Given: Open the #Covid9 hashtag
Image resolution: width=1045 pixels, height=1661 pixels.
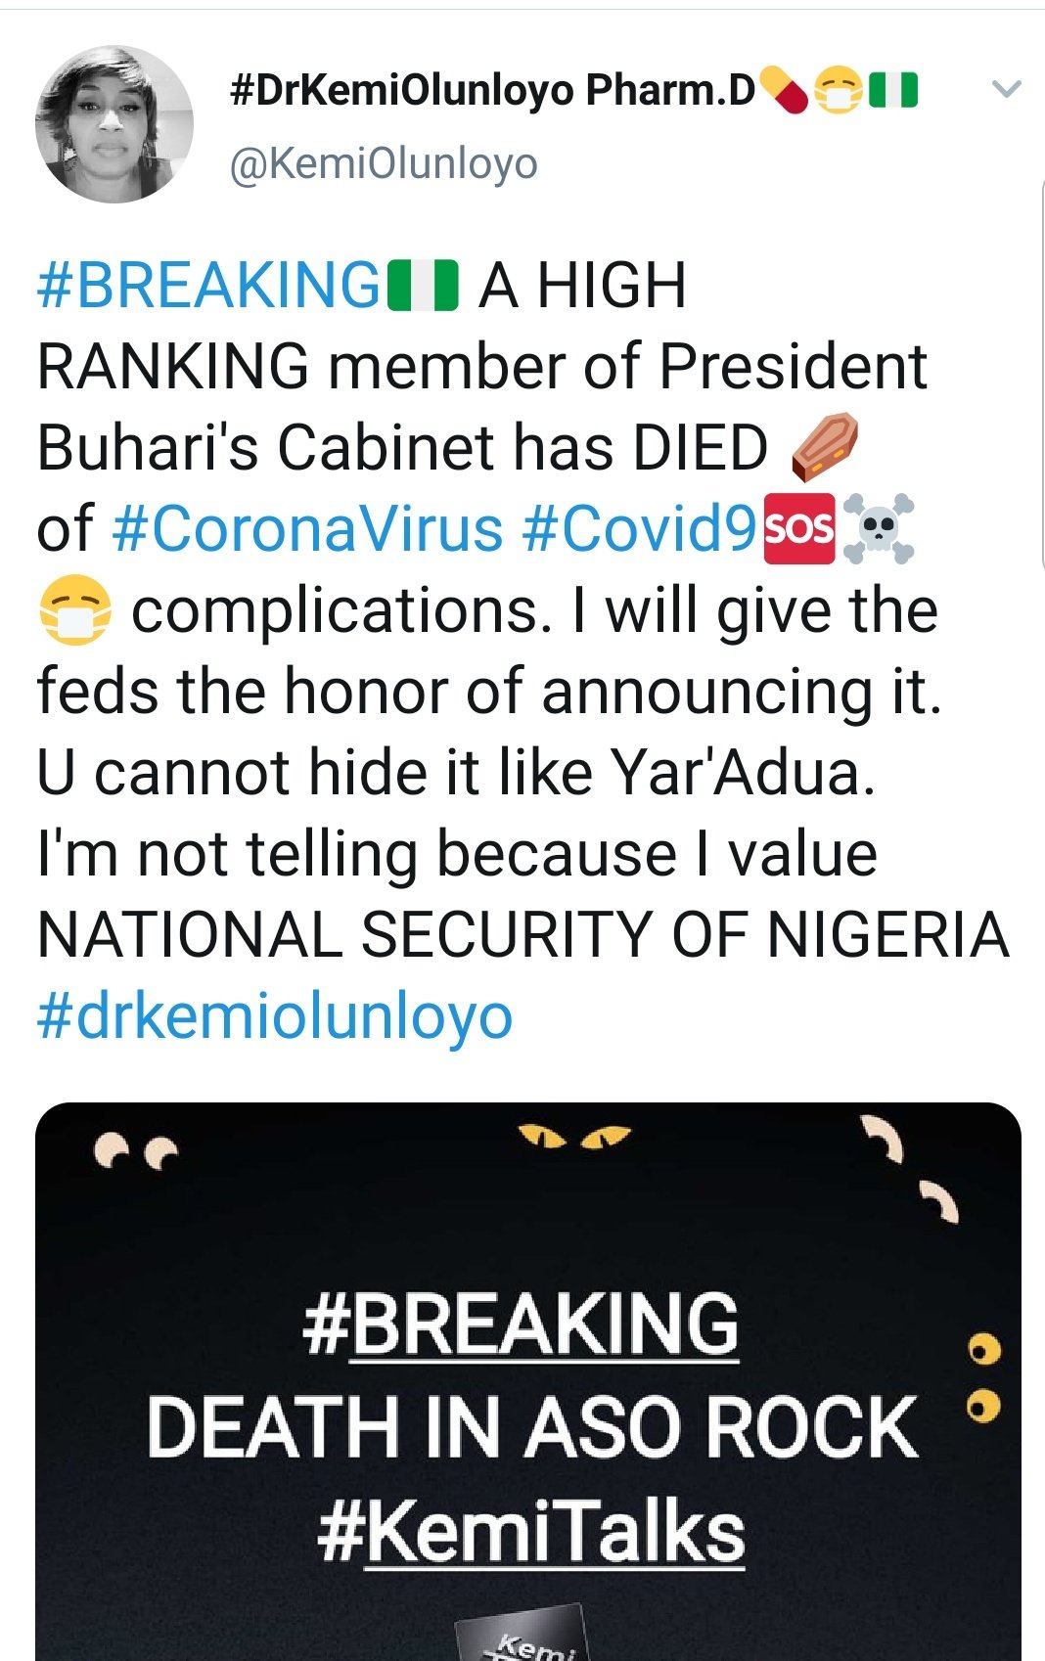Looking at the screenshot, I should 640,529.
